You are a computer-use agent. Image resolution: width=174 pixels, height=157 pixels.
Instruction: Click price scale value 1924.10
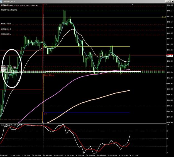170,27
